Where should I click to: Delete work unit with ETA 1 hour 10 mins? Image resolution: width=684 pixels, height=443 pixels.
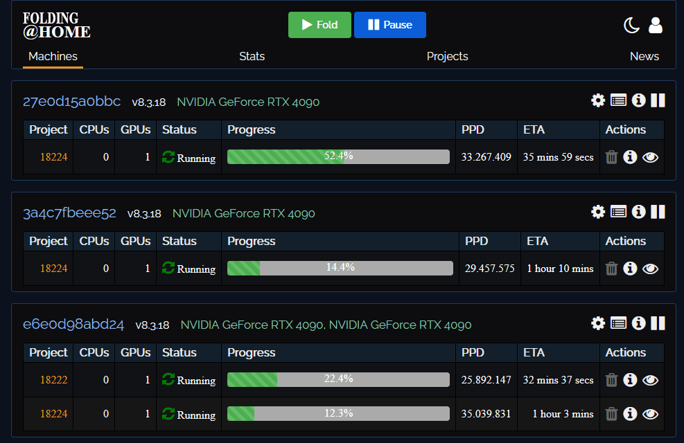[612, 269]
